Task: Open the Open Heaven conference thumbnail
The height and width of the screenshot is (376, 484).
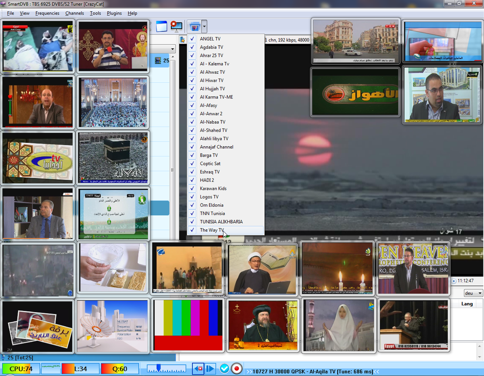Action: point(413,268)
